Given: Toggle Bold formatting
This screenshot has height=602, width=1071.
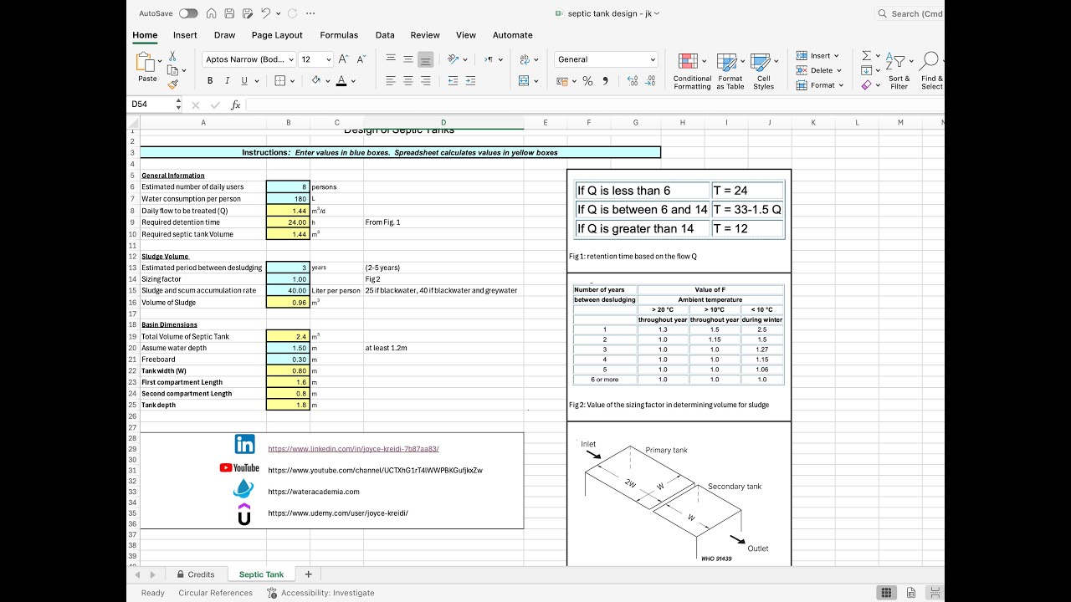Looking at the screenshot, I should (x=210, y=81).
